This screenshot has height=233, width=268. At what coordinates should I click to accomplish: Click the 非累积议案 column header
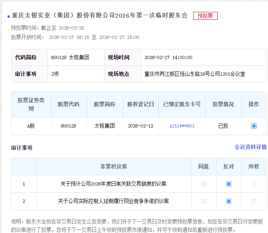coord(114,167)
